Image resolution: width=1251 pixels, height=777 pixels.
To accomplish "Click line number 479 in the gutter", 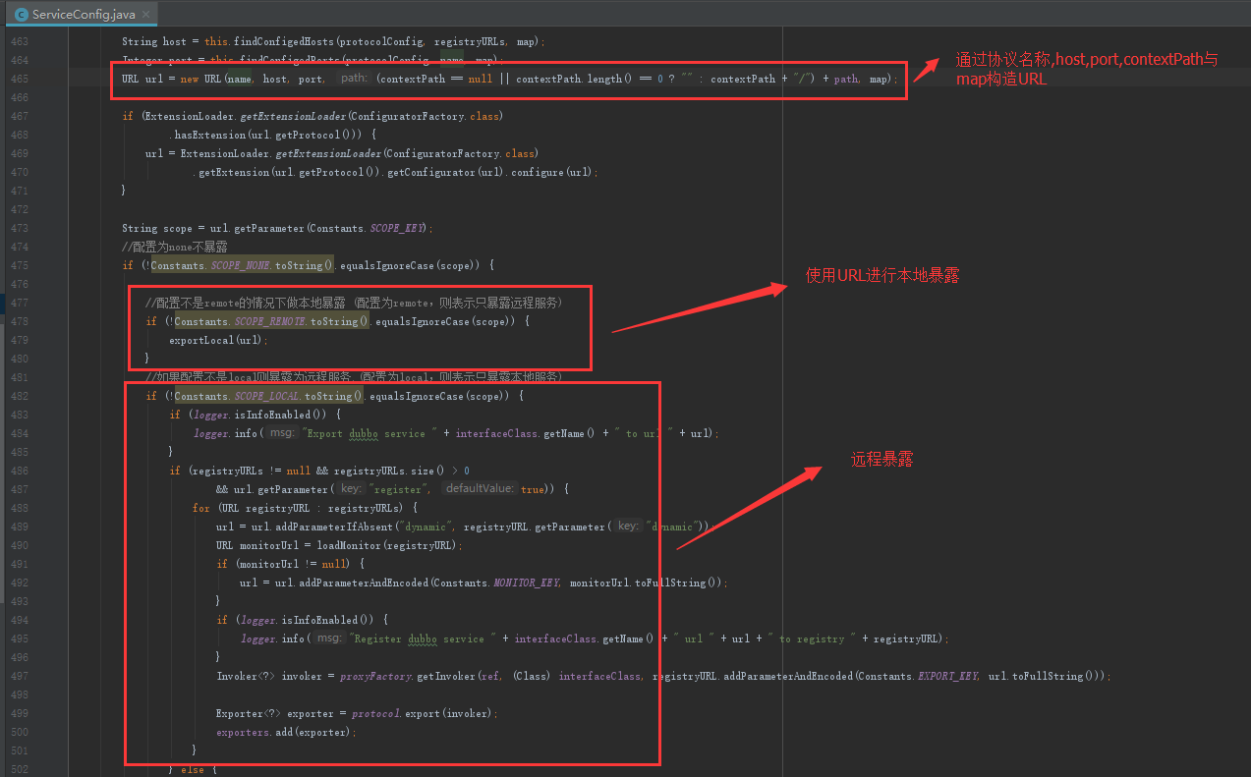I will [18, 340].
